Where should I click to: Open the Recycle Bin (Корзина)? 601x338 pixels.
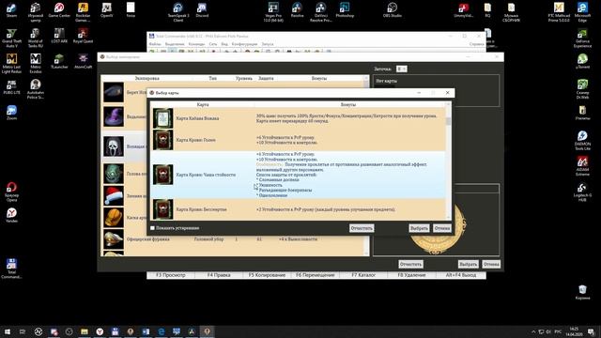coord(582,292)
